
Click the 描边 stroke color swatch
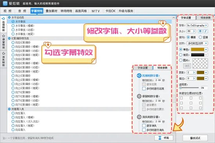coord(201,79)
